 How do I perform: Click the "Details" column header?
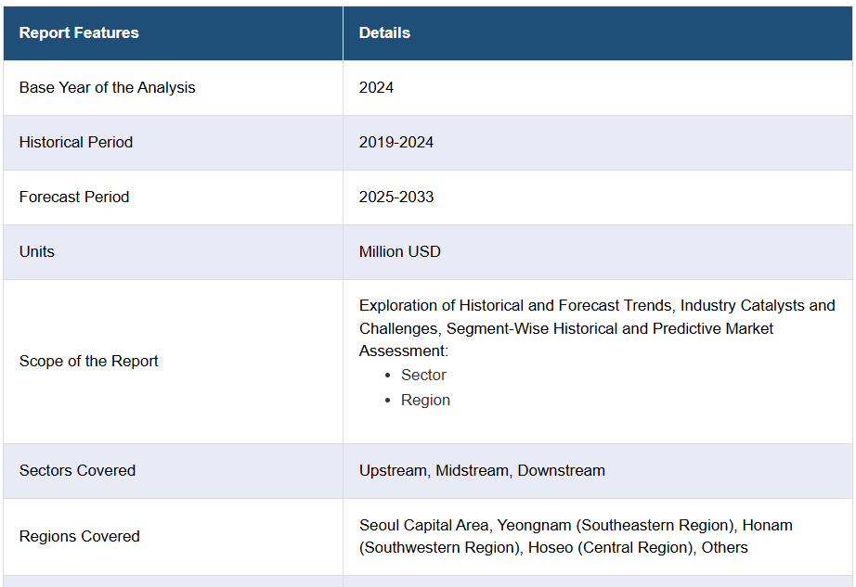(384, 32)
